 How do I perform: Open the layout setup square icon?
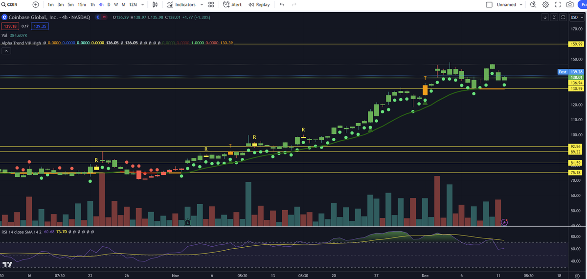(489, 4)
